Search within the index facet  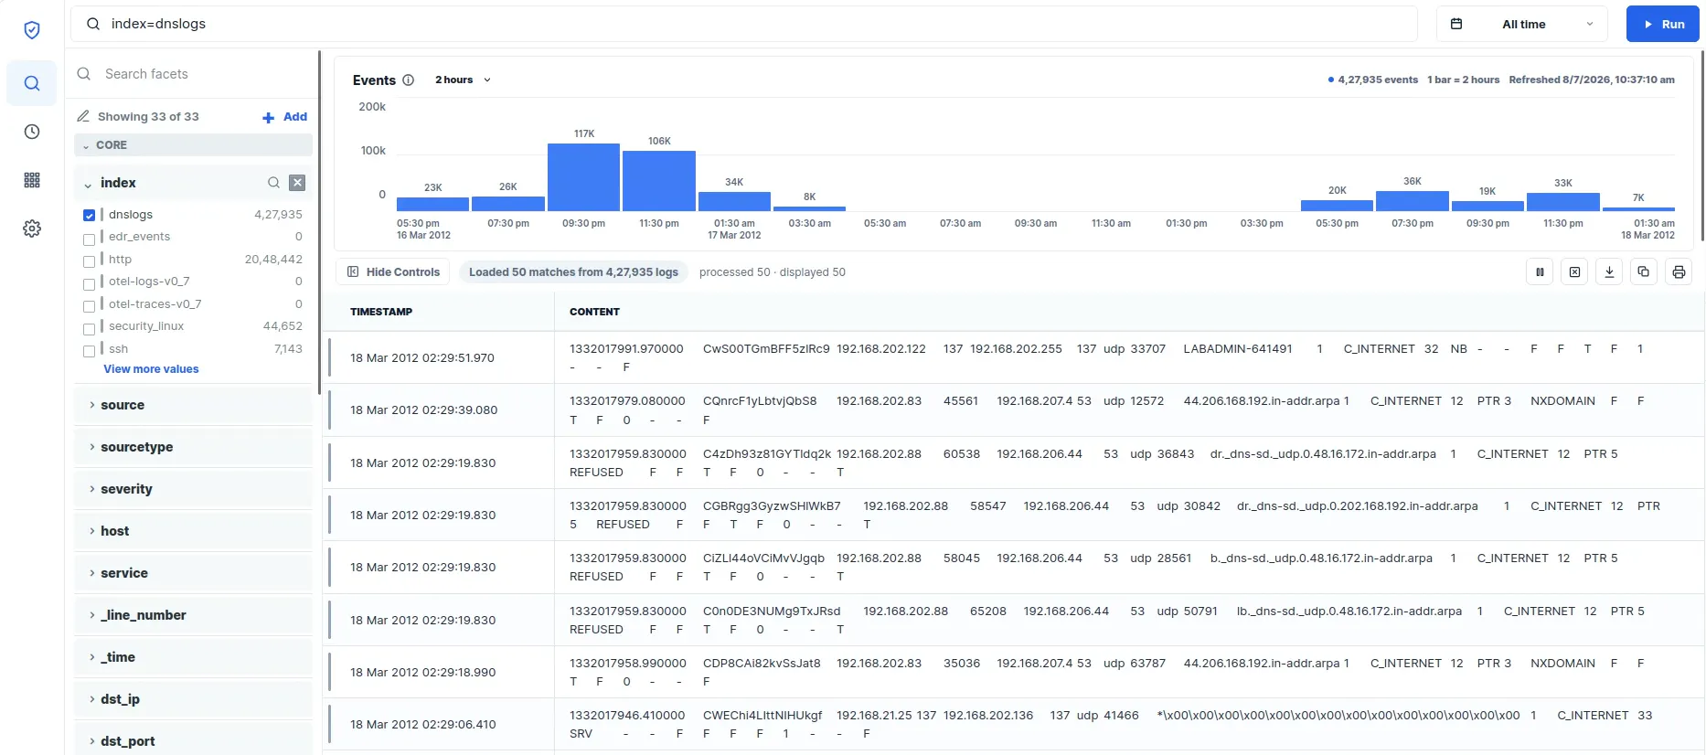(273, 183)
